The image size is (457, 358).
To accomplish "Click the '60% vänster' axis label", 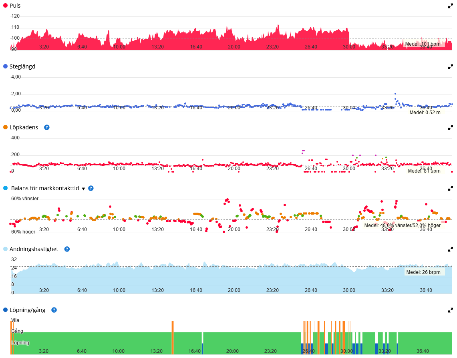I will [25, 199].
